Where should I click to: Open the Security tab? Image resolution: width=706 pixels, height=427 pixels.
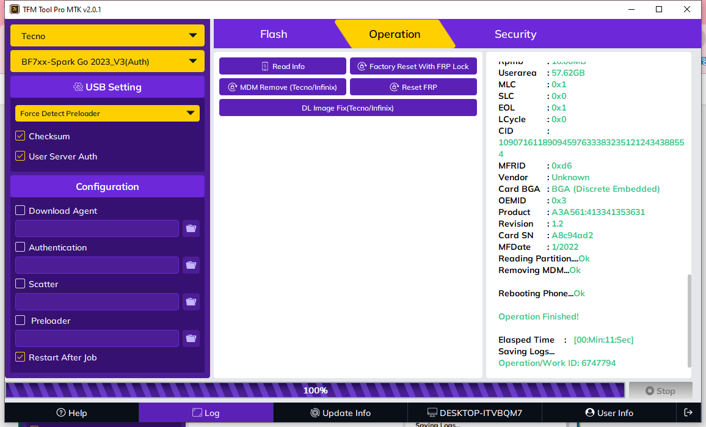tap(515, 34)
